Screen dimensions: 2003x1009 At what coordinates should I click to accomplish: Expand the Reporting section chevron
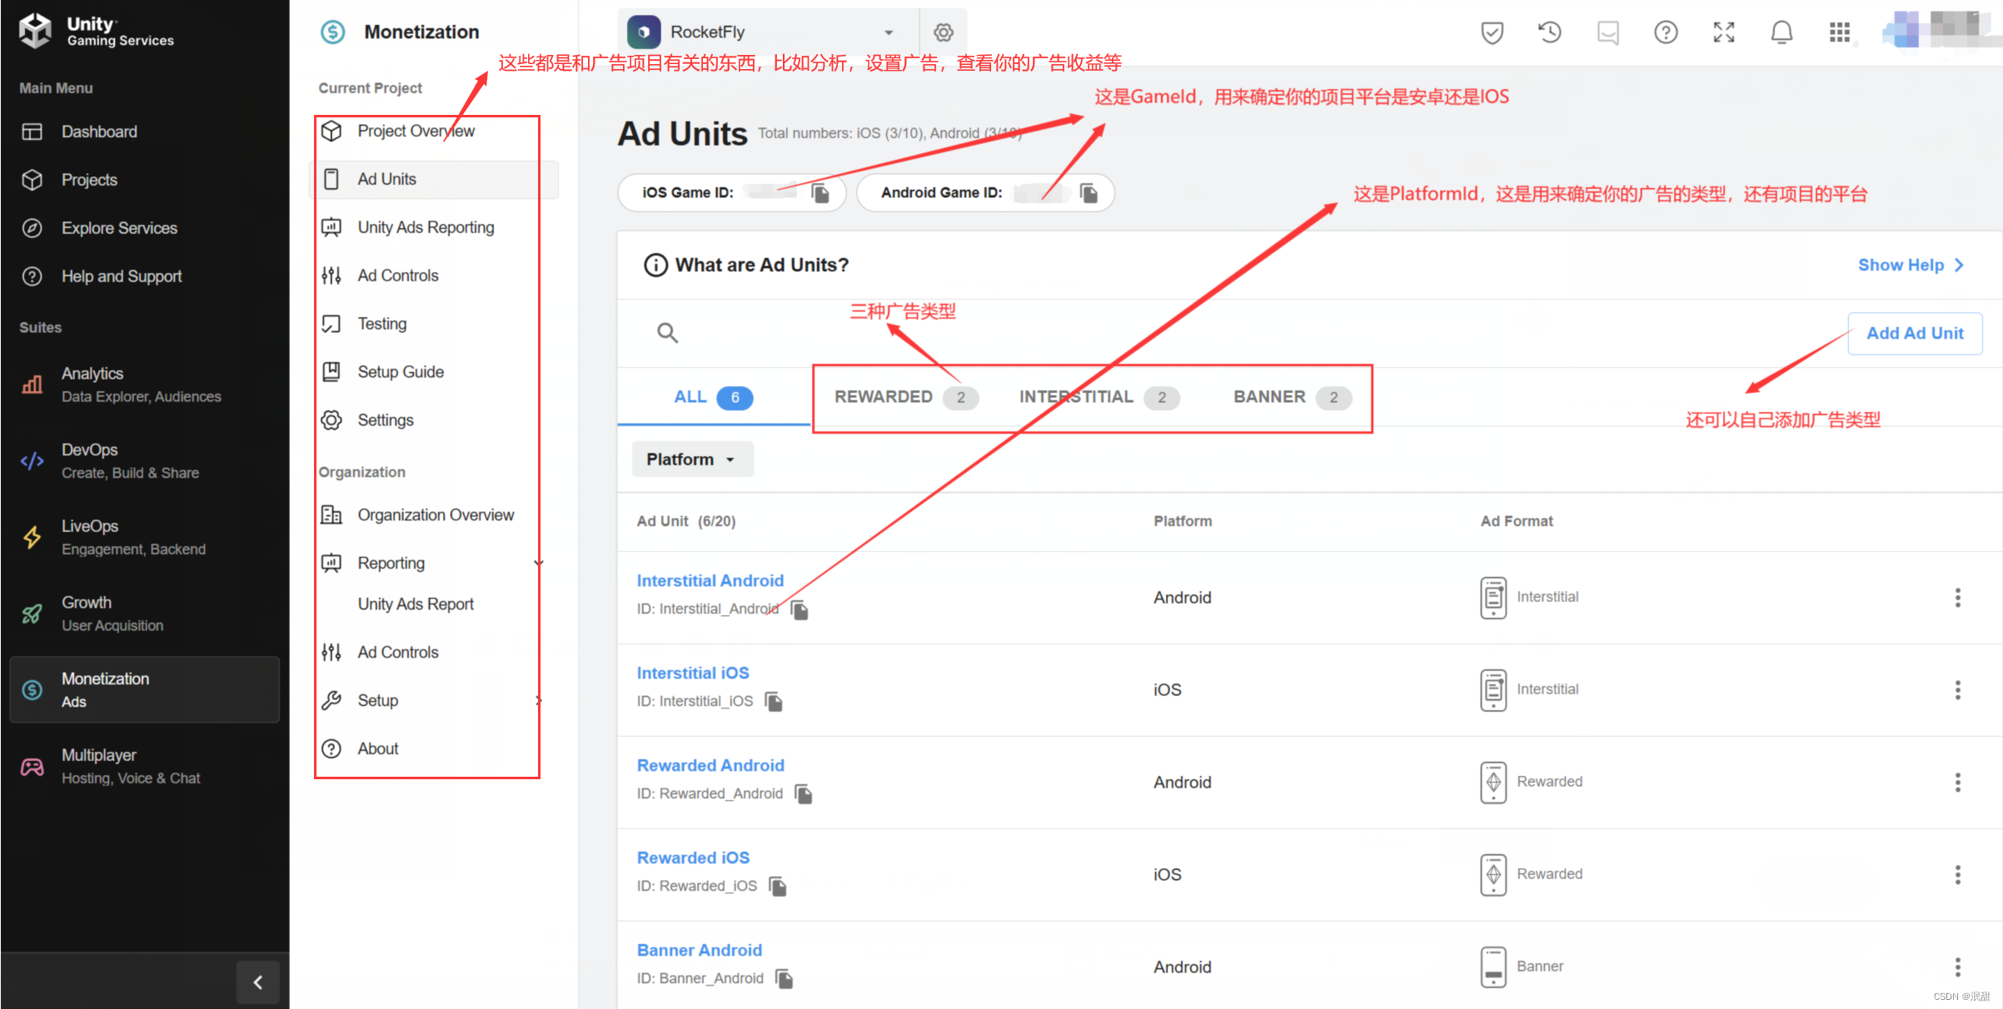539,563
